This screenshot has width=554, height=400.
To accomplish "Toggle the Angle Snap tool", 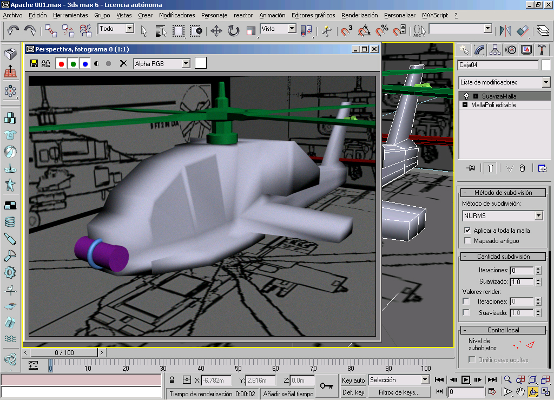I will pyautogui.click(x=364, y=31).
